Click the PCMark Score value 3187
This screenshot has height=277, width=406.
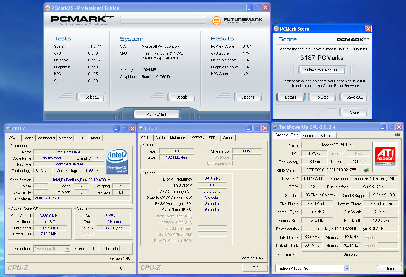(x=247, y=46)
